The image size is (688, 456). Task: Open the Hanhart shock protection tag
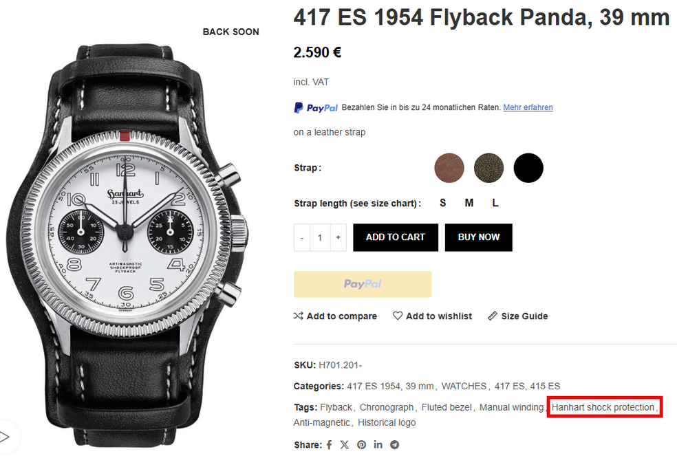(603, 407)
